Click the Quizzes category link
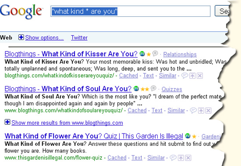The width and height of the screenshot is (241, 166). [172, 89]
